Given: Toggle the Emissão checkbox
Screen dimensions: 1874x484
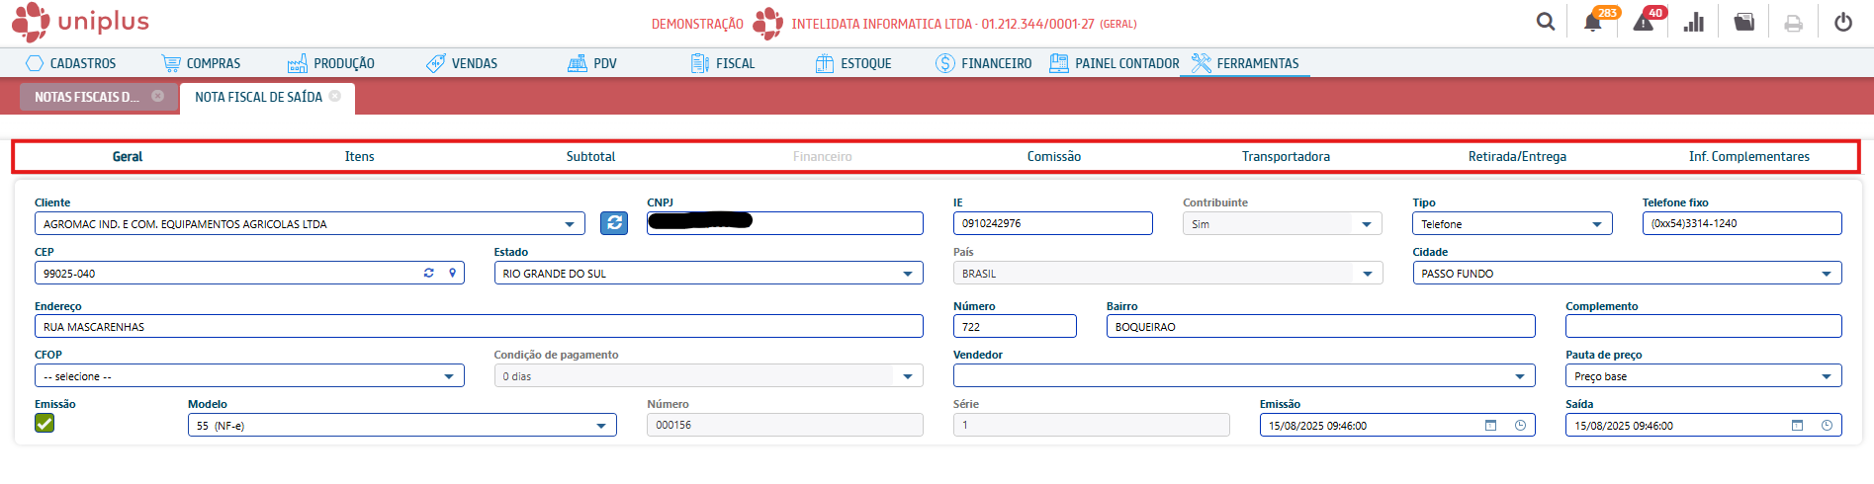Looking at the screenshot, I should [x=45, y=424].
